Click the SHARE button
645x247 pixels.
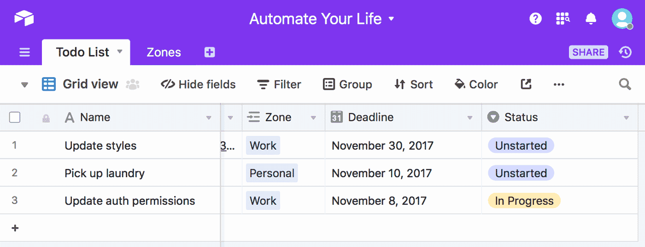(588, 52)
